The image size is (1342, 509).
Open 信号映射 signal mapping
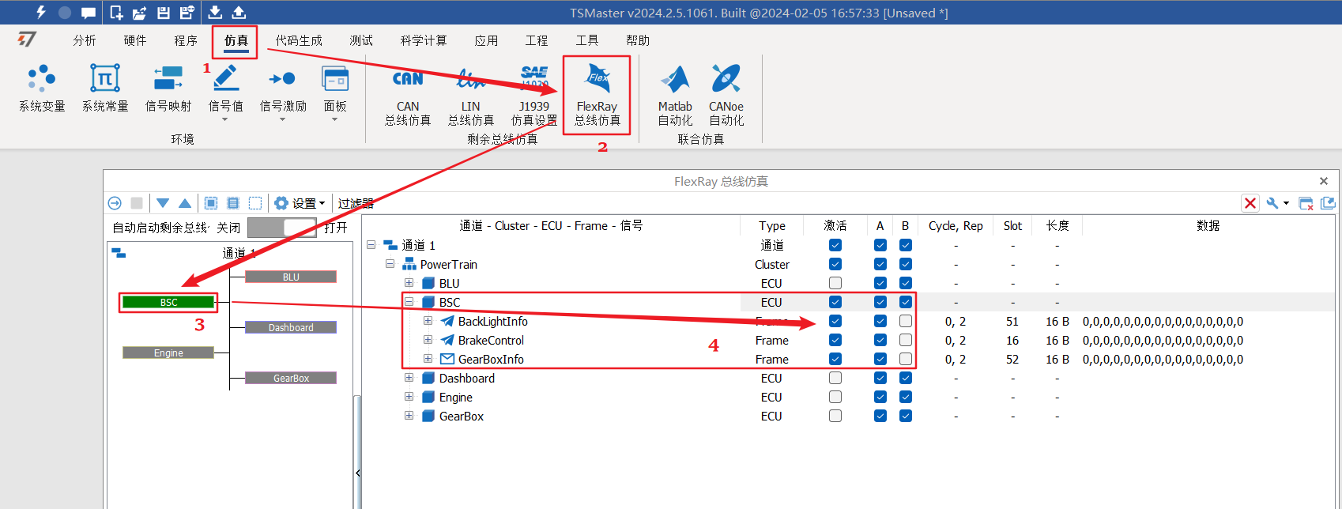[x=168, y=89]
